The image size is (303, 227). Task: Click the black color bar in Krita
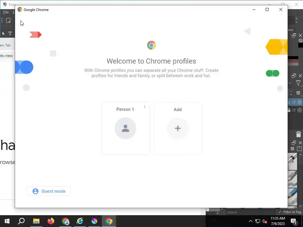(293, 58)
